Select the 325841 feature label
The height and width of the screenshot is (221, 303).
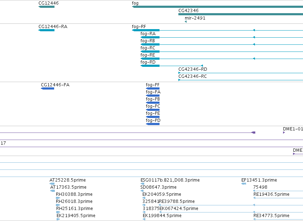tap(151, 201)
